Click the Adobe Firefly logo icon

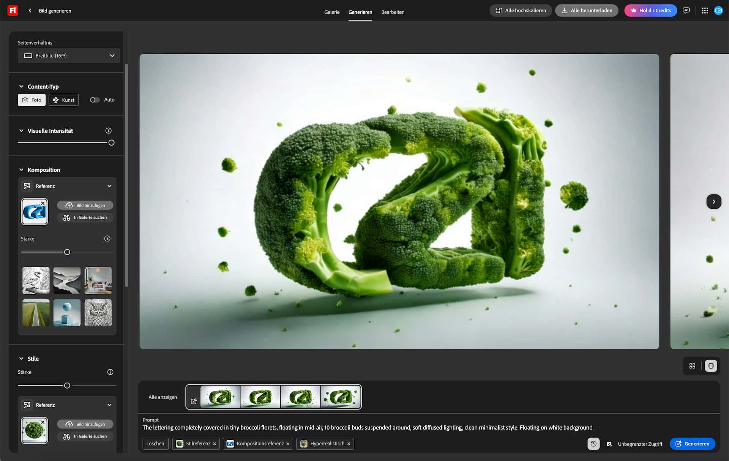click(13, 11)
